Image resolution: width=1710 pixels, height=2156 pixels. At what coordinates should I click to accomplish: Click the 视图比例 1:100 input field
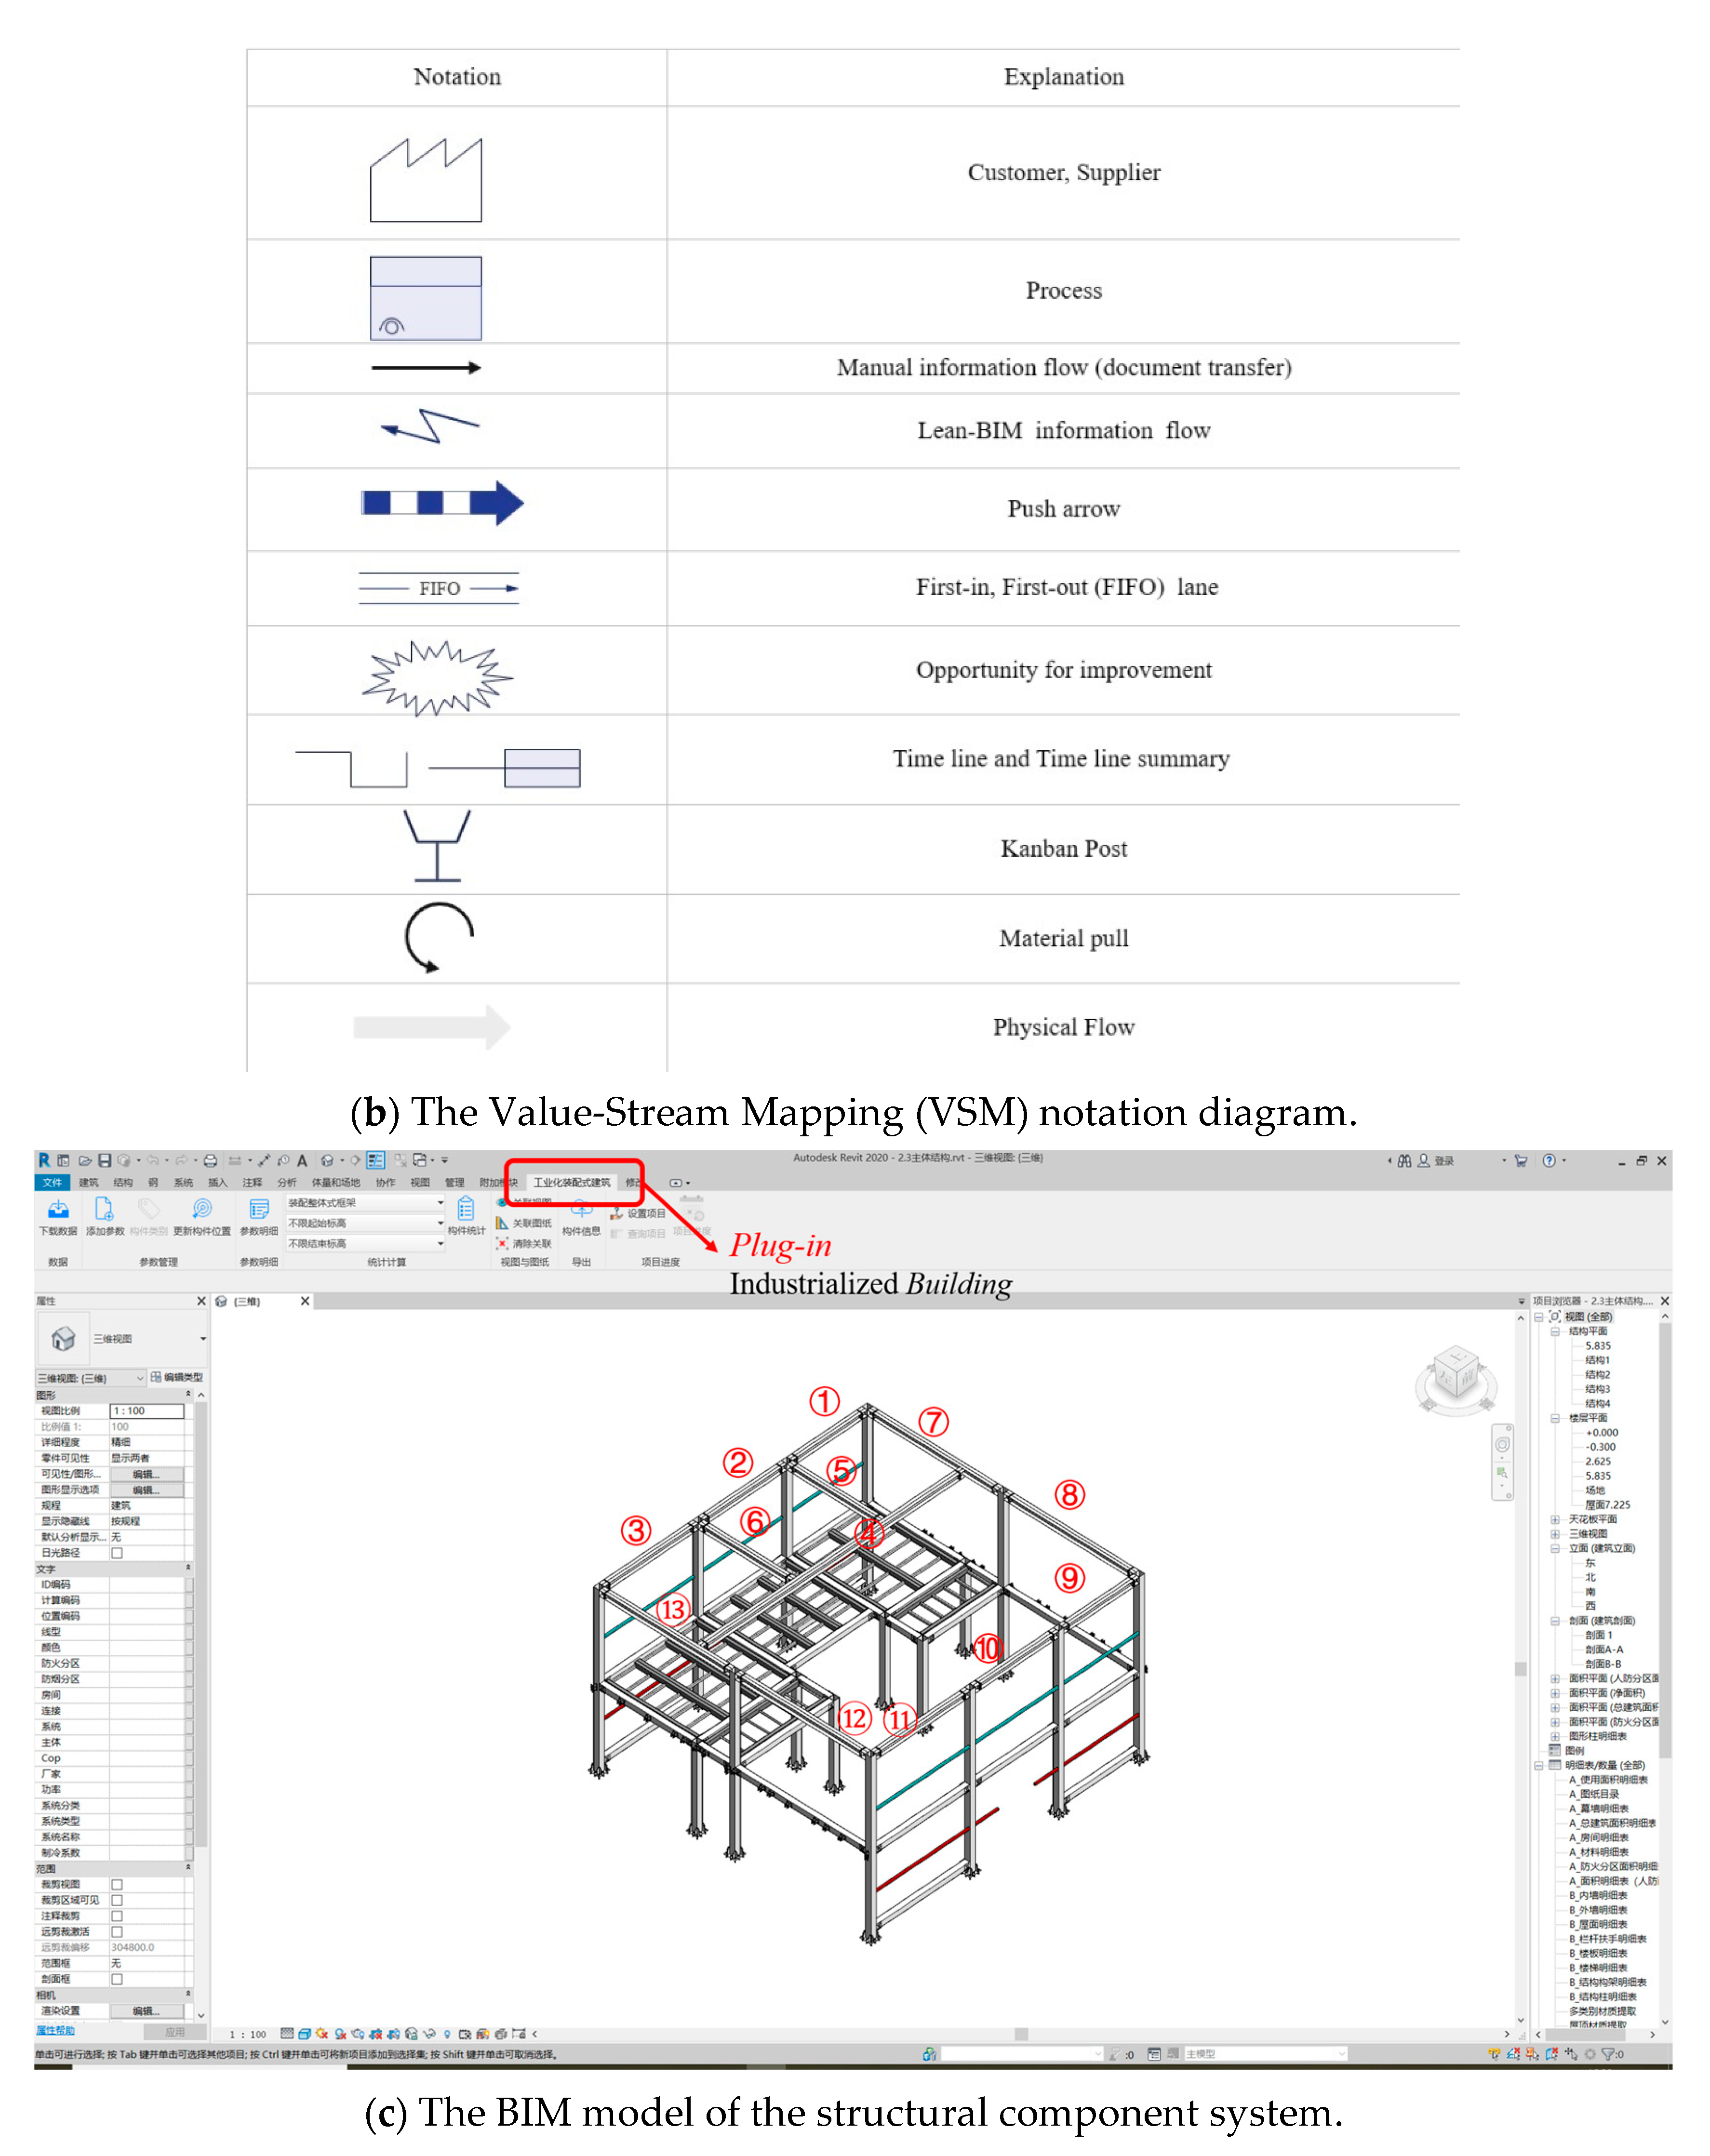click(x=146, y=1411)
